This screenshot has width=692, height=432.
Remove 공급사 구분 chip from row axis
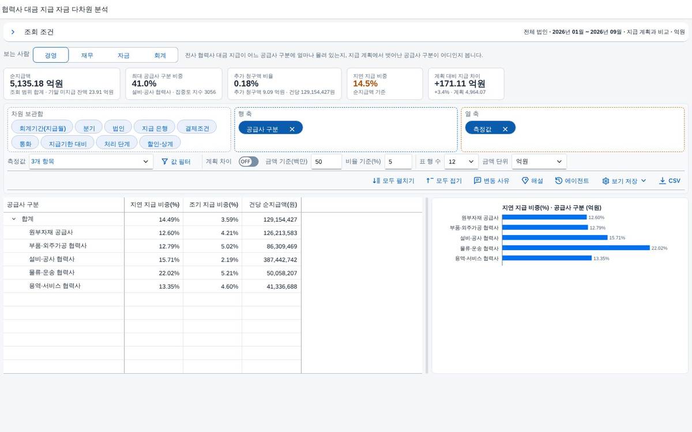point(292,129)
